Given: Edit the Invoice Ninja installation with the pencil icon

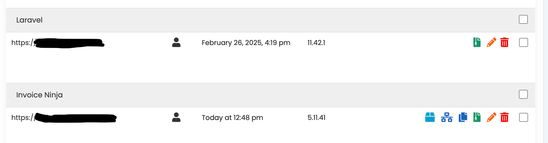Looking at the screenshot, I should pos(491,117).
